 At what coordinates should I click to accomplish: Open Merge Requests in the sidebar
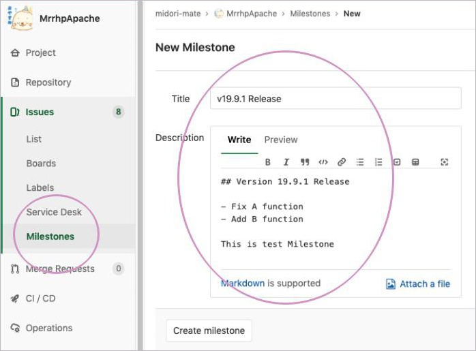tap(60, 269)
